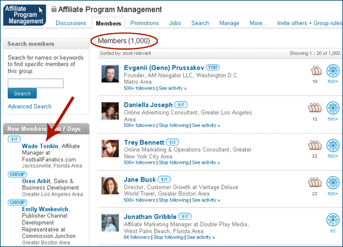Click connections icon in Evgenii Prussakov row
Screen dimensions: 343x247
[x=333, y=71]
